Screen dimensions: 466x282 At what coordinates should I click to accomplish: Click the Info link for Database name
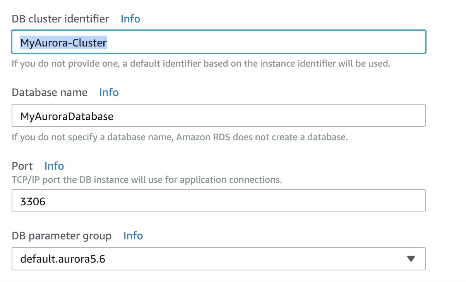click(x=109, y=93)
